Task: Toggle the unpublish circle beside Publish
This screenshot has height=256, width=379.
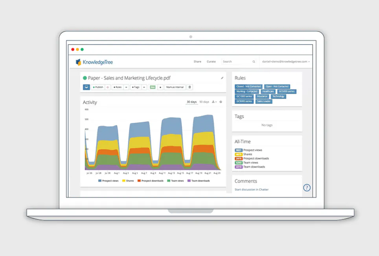Action: (x=108, y=87)
